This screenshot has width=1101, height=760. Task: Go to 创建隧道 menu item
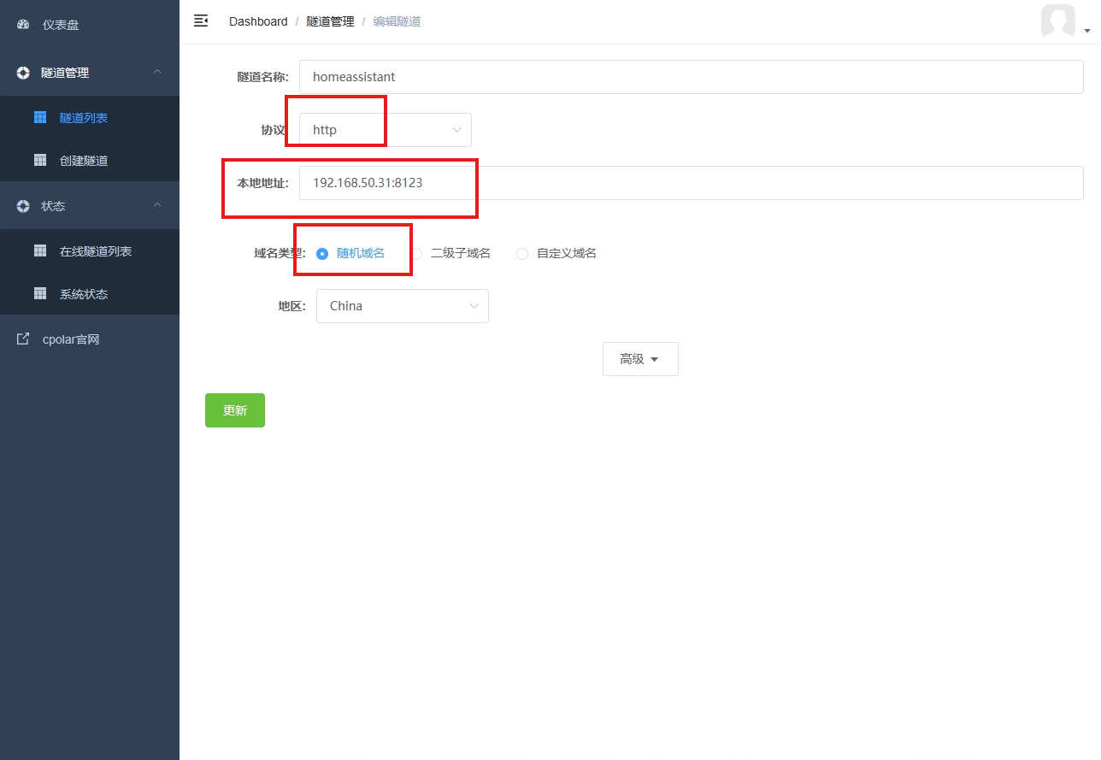(90, 160)
